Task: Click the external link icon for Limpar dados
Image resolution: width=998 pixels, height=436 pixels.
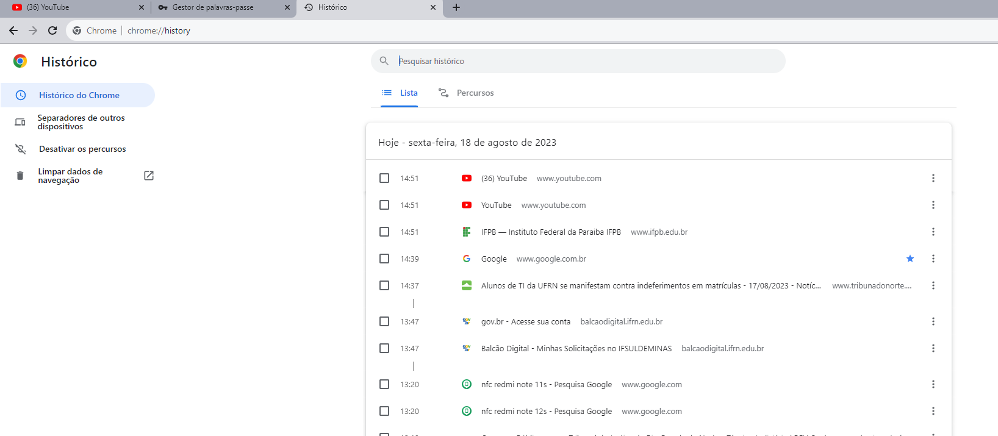Action: [149, 176]
